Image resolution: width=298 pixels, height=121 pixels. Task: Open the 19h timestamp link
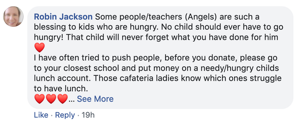tap(88, 115)
